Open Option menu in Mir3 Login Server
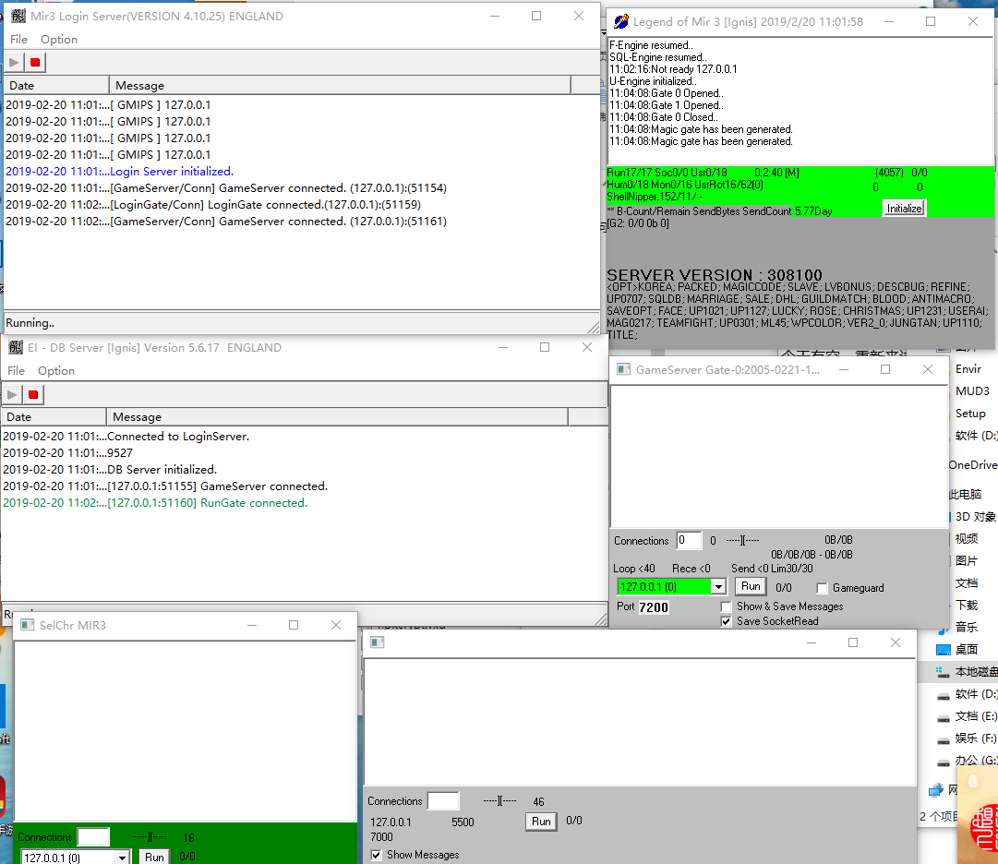The height and width of the screenshot is (864, 998). [59, 40]
